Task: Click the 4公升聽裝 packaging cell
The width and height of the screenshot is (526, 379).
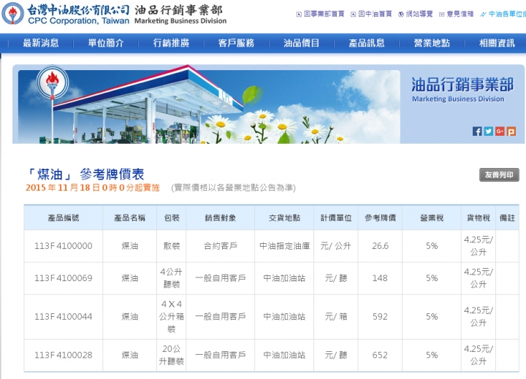Action: point(172,278)
